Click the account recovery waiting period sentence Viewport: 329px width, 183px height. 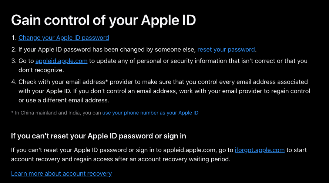click(x=121, y=159)
